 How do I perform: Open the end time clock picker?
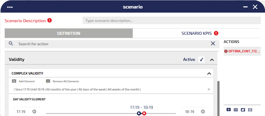[x=203, y=112]
